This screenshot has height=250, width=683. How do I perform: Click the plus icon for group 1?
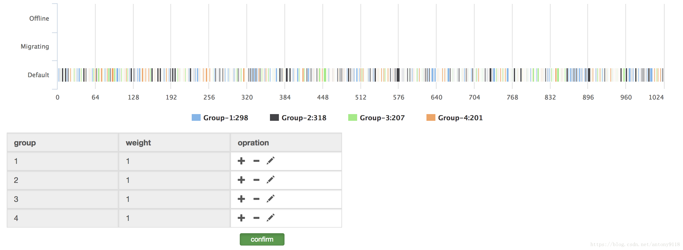[x=241, y=161]
